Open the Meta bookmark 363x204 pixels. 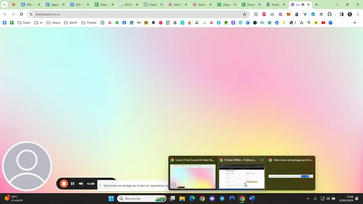click(262, 23)
